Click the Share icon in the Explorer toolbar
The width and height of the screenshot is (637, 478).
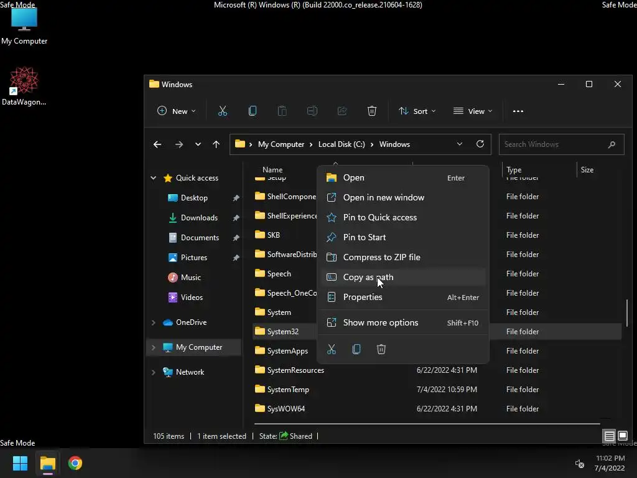tap(342, 111)
